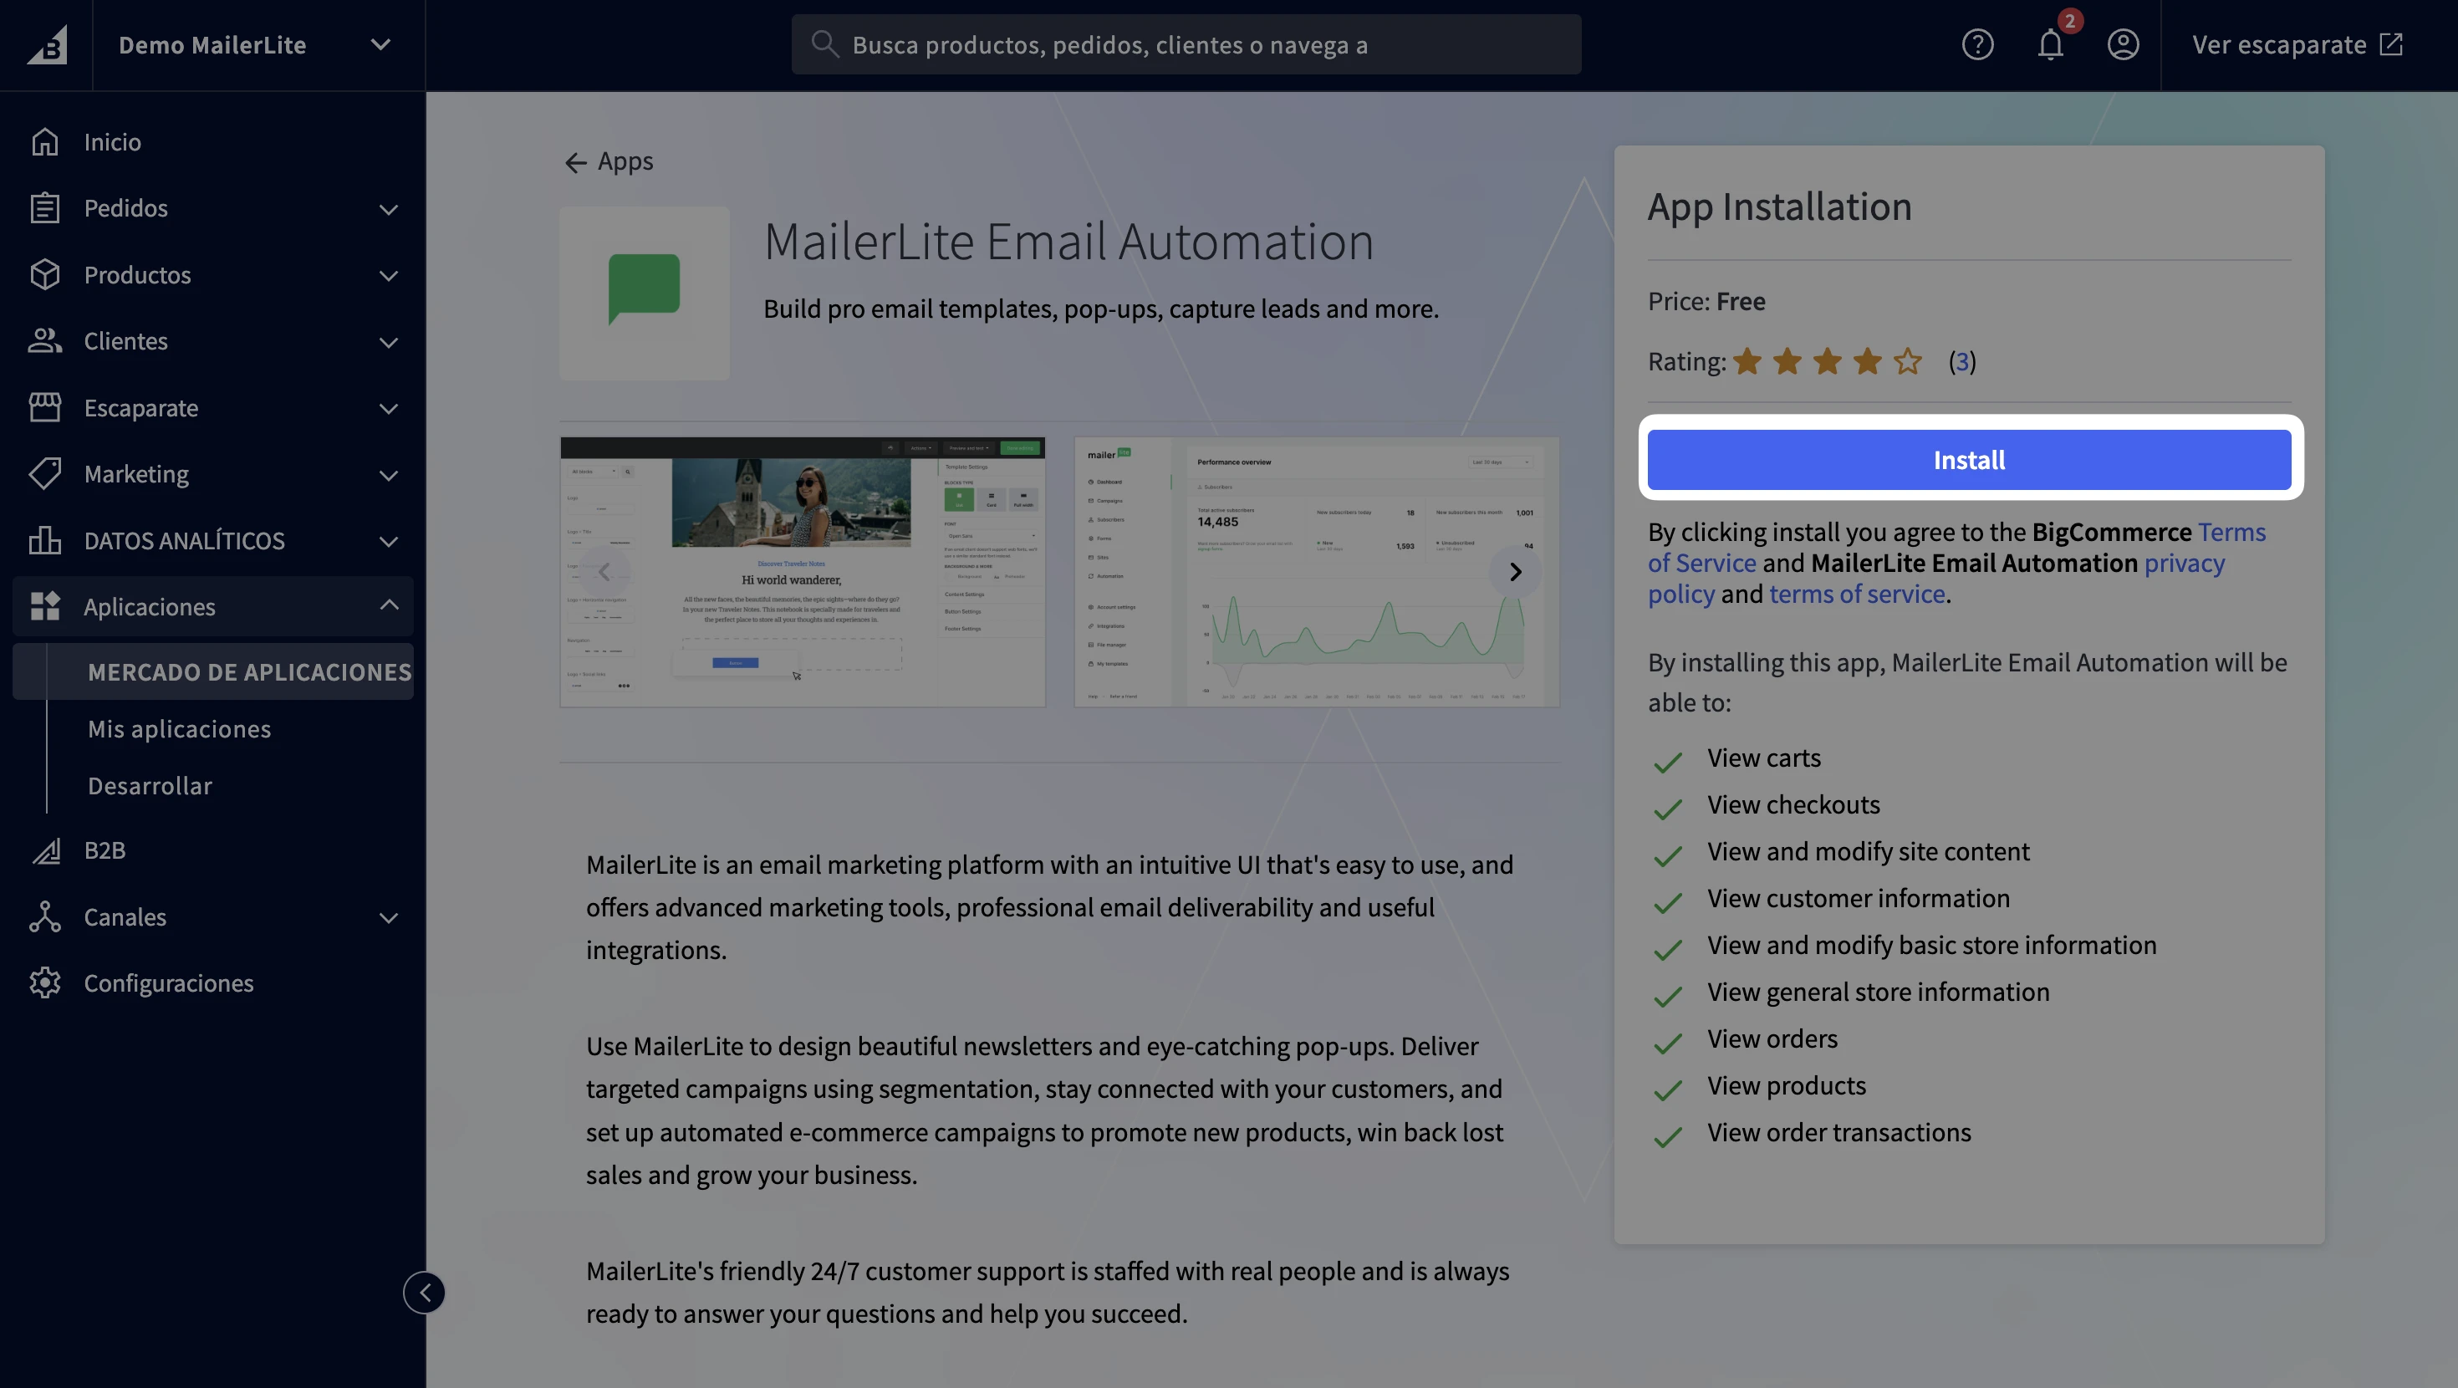Expand the Datos Analíticos menu chevron
Viewport: 2458px width, 1388px height.
tap(389, 541)
